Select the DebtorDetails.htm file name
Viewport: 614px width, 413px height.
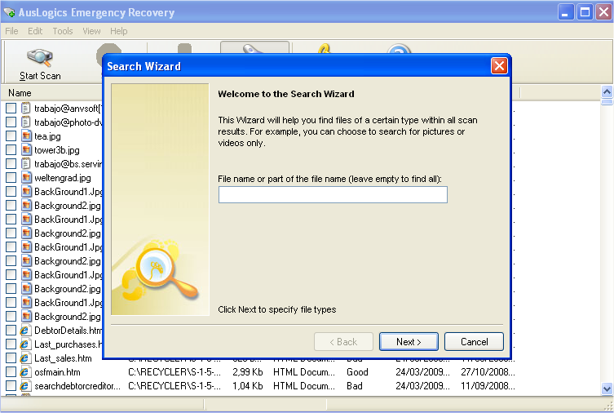[x=68, y=331]
